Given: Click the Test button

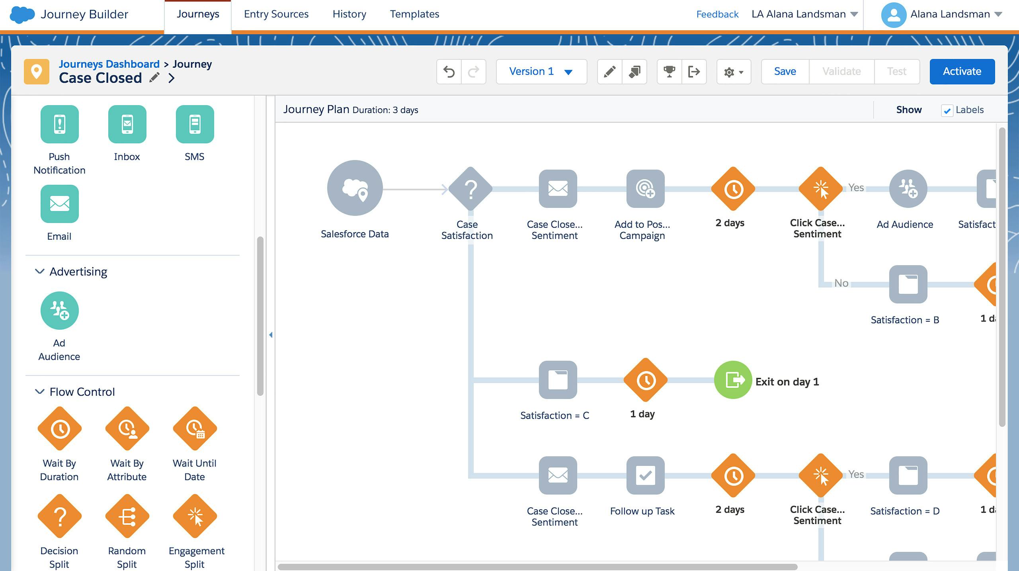Looking at the screenshot, I should pos(897,72).
